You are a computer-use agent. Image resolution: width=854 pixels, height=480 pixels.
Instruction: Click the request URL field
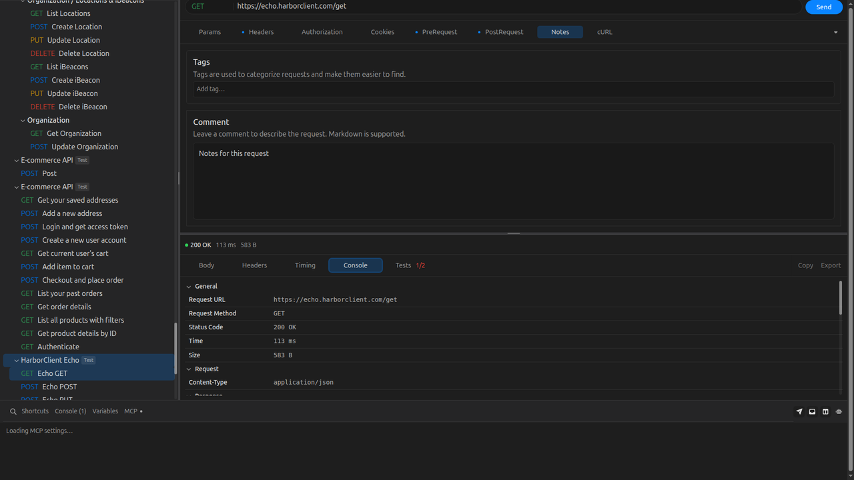(x=517, y=6)
